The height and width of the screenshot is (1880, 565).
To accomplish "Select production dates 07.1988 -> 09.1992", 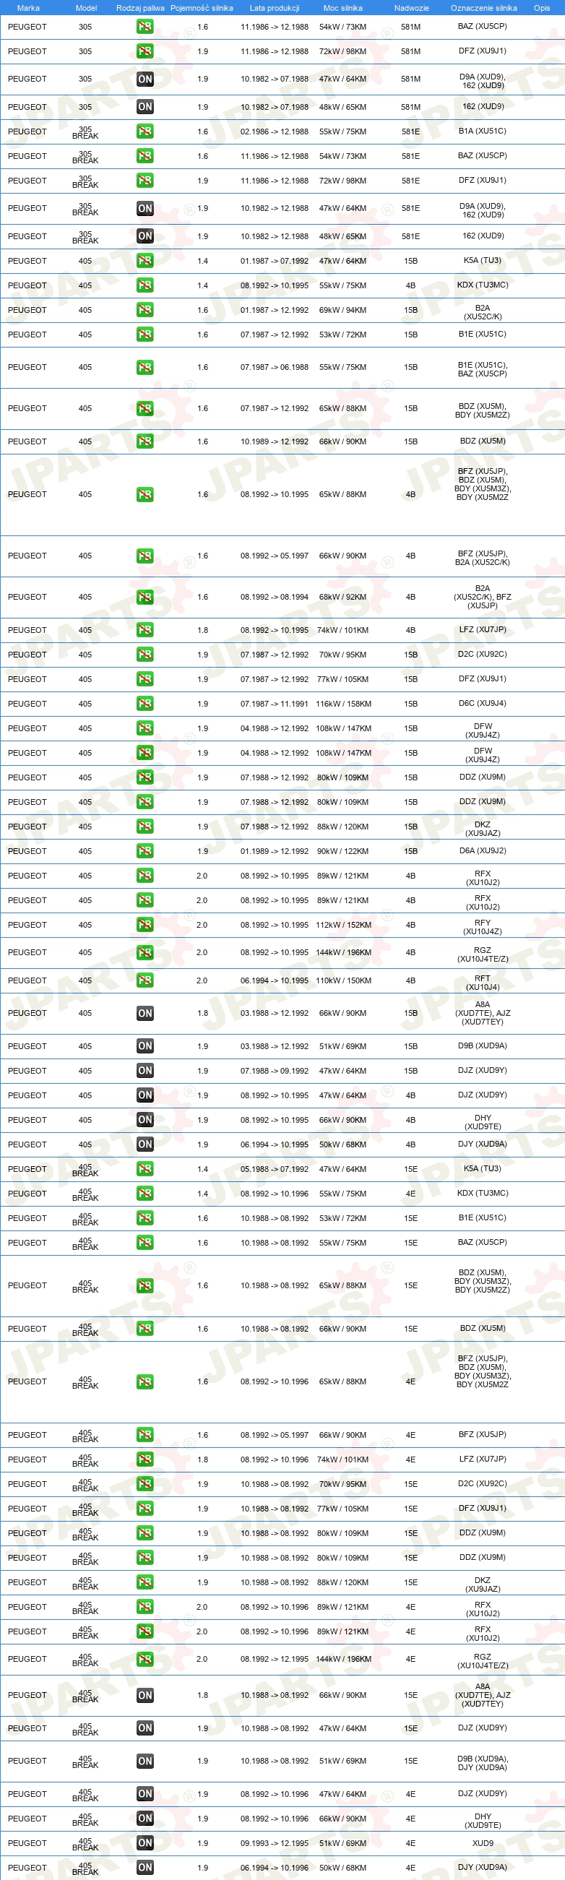I will (275, 1071).
